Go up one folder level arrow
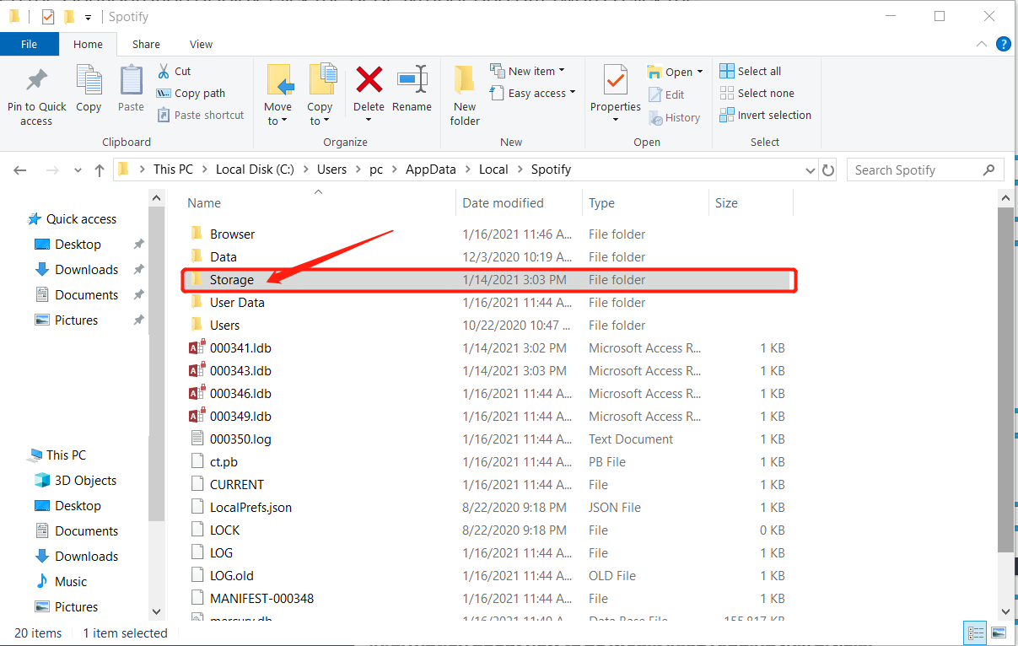 click(100, 170)
